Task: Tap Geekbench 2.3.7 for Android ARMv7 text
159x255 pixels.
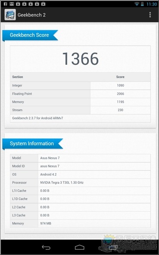Action: click(x=37, y=118)
